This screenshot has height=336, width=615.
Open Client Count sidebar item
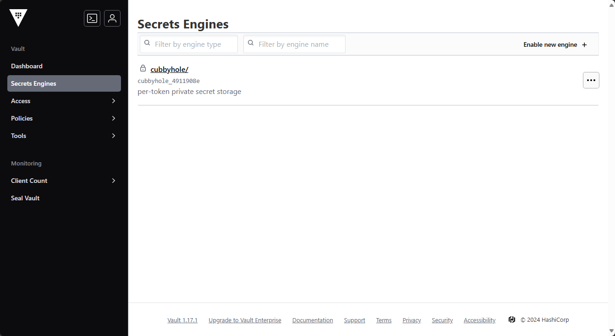64,181
